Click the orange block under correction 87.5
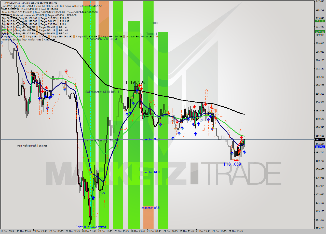 point(148,217)
